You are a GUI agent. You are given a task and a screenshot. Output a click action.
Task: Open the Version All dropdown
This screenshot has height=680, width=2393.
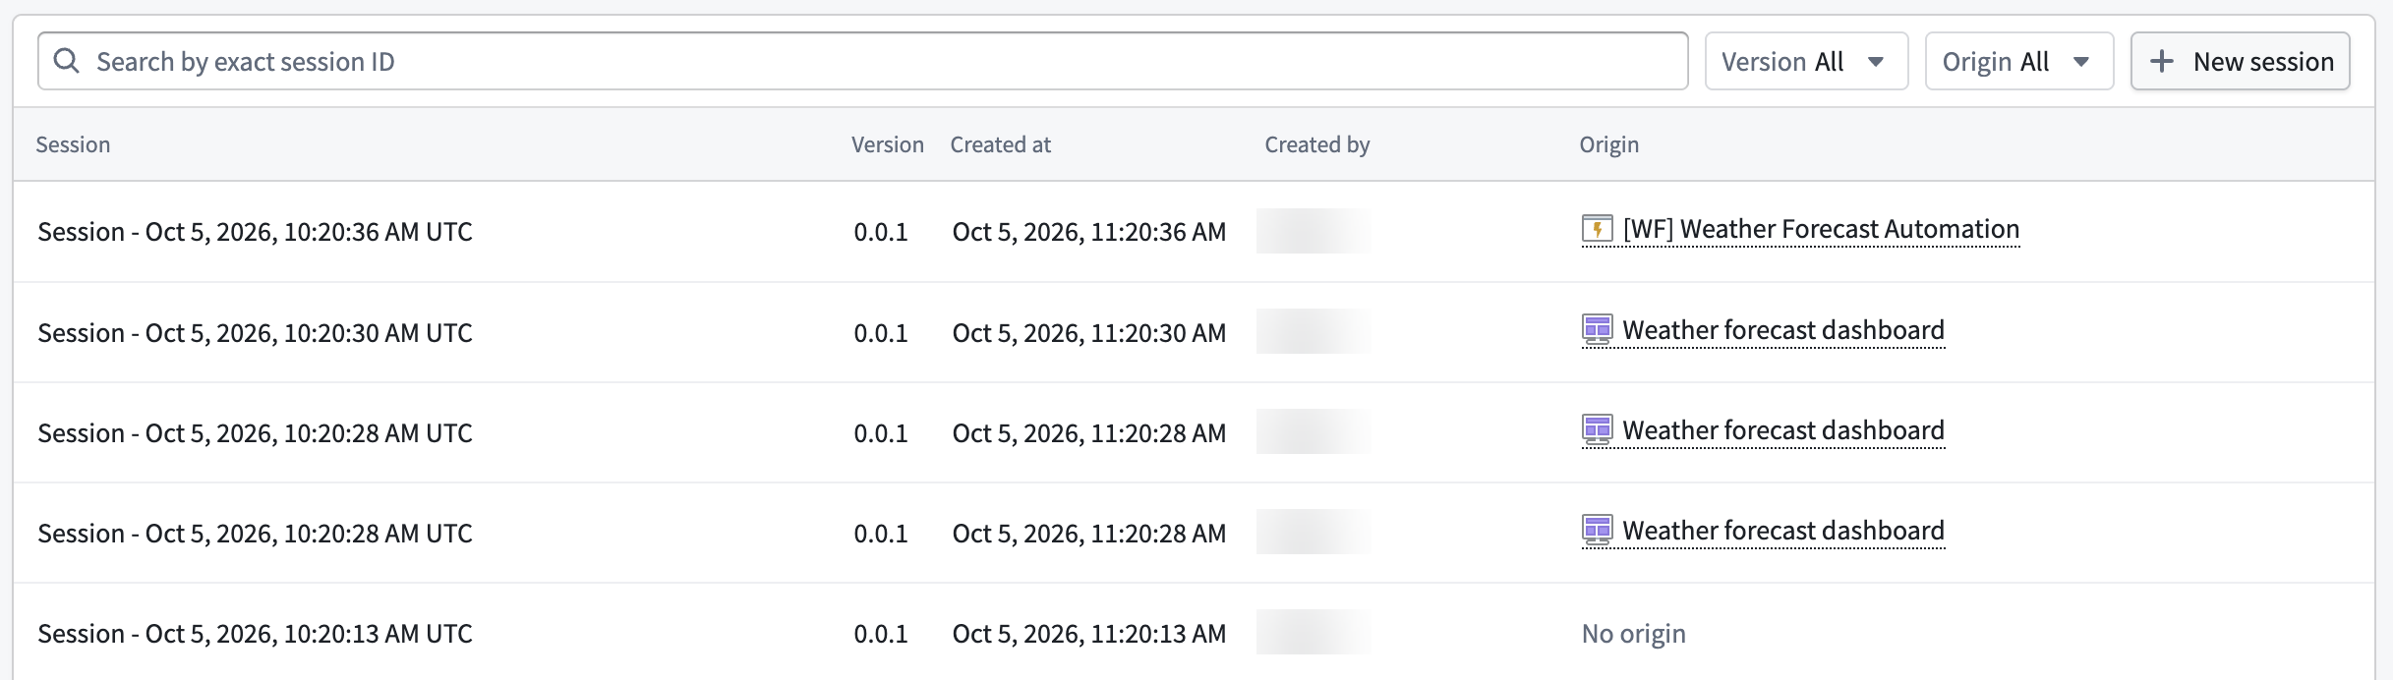coord(1806,61)
